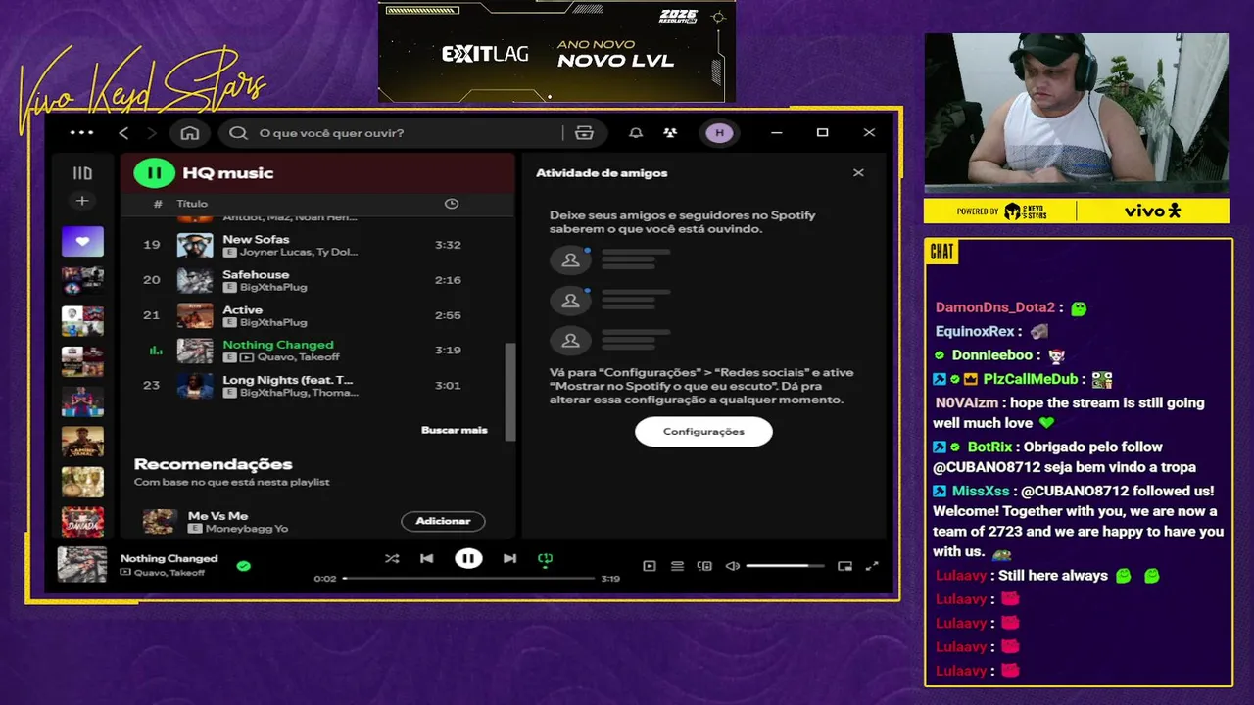Viewport: 1254px width, 705px height.
Task: Open the Browse icon beside search
Action: click(585, 133)
